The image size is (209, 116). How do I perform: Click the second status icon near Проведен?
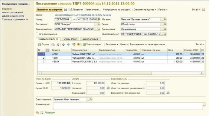coord(42,112)
